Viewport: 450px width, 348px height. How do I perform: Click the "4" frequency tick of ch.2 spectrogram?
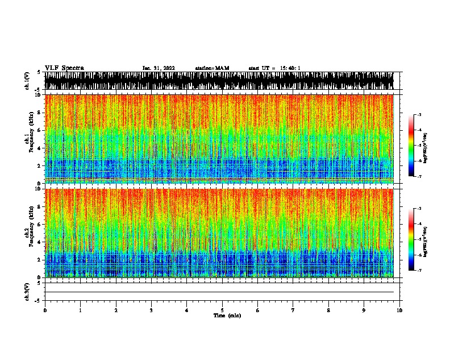(x=40, y=242)
